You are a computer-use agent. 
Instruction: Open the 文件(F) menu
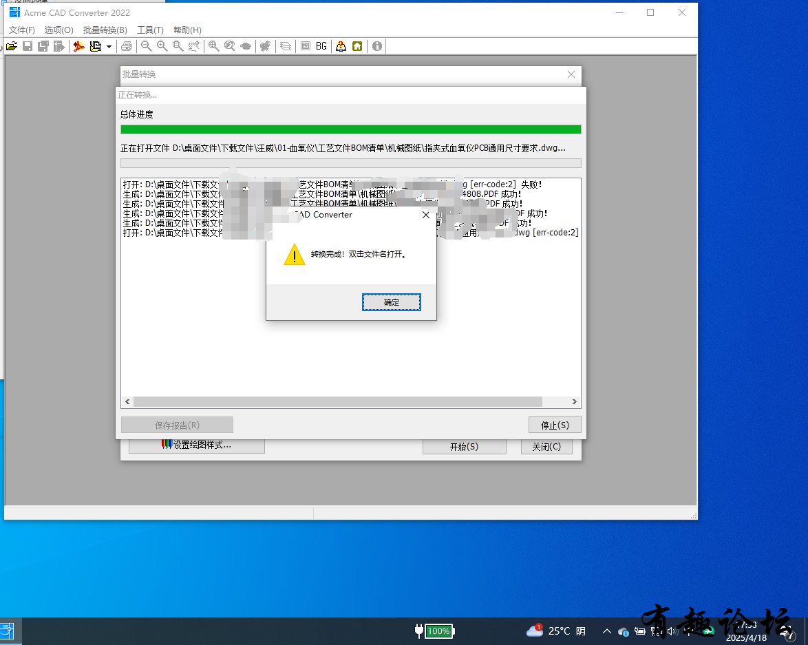pos(21,30)
